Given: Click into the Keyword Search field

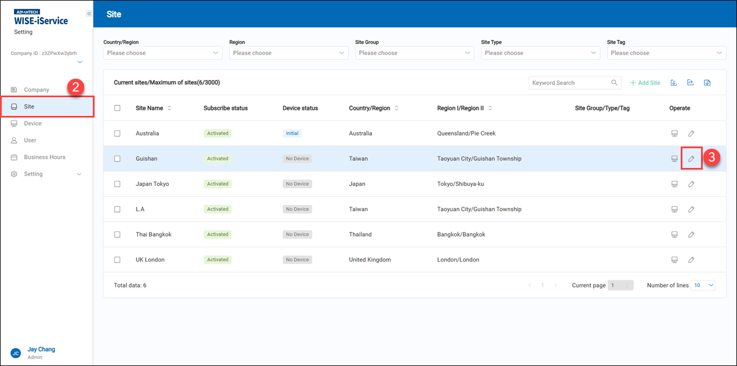Looking at the screenshot, I should tap(569, 83).
